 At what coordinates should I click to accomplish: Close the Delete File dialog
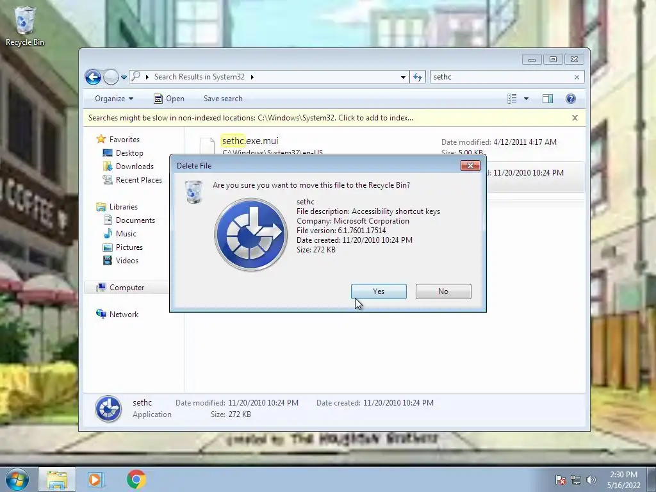coord(470,166)
